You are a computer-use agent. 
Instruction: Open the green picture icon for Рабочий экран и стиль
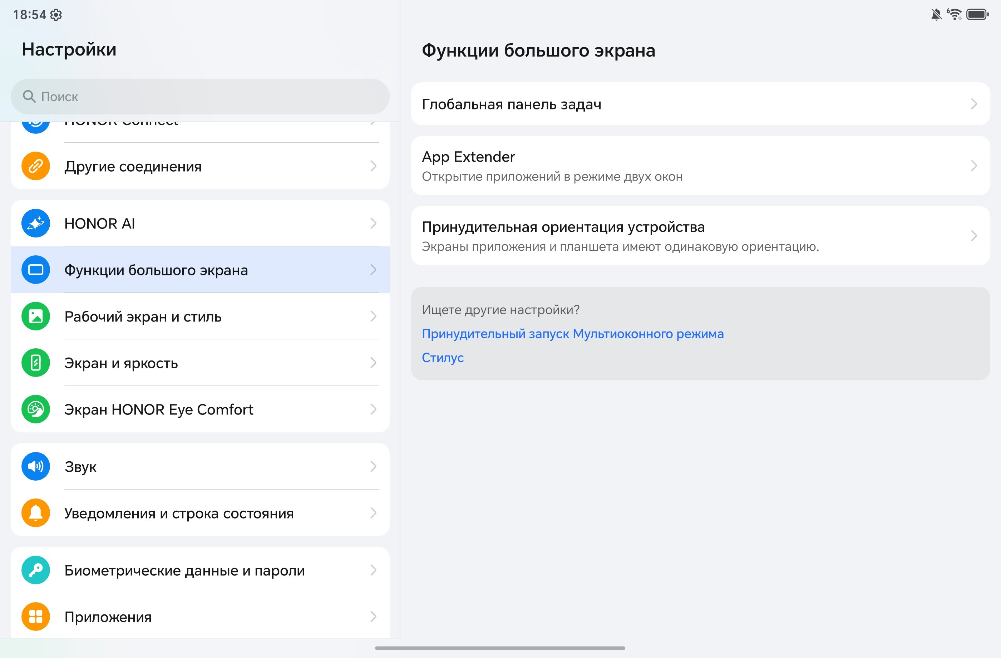tap(36, 316)
